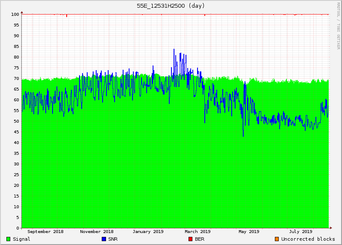Screen dimensions: 342x245
Task: Click the 85 y-axis value
Action: pyautogui.click(x=16, y=47)
